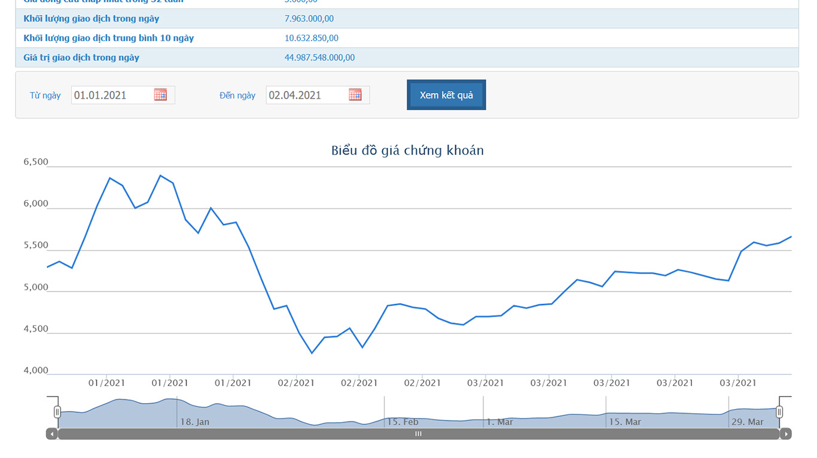This screenshot has height=458, width=817.
Task: Click the lowest point on the price line
Action: click(312, 353)
